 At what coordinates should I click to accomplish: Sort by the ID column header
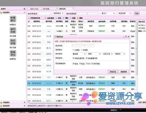[x=29, y=22]
